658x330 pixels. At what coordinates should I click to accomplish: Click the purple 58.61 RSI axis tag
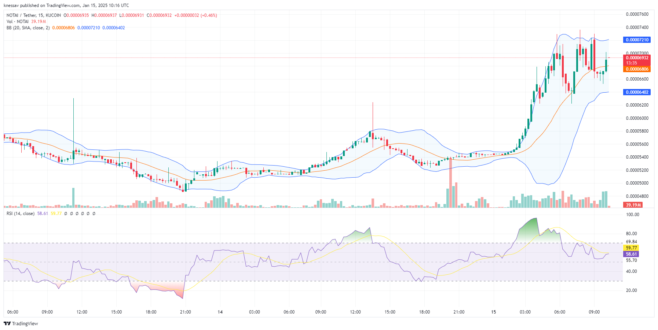[631, 254]
